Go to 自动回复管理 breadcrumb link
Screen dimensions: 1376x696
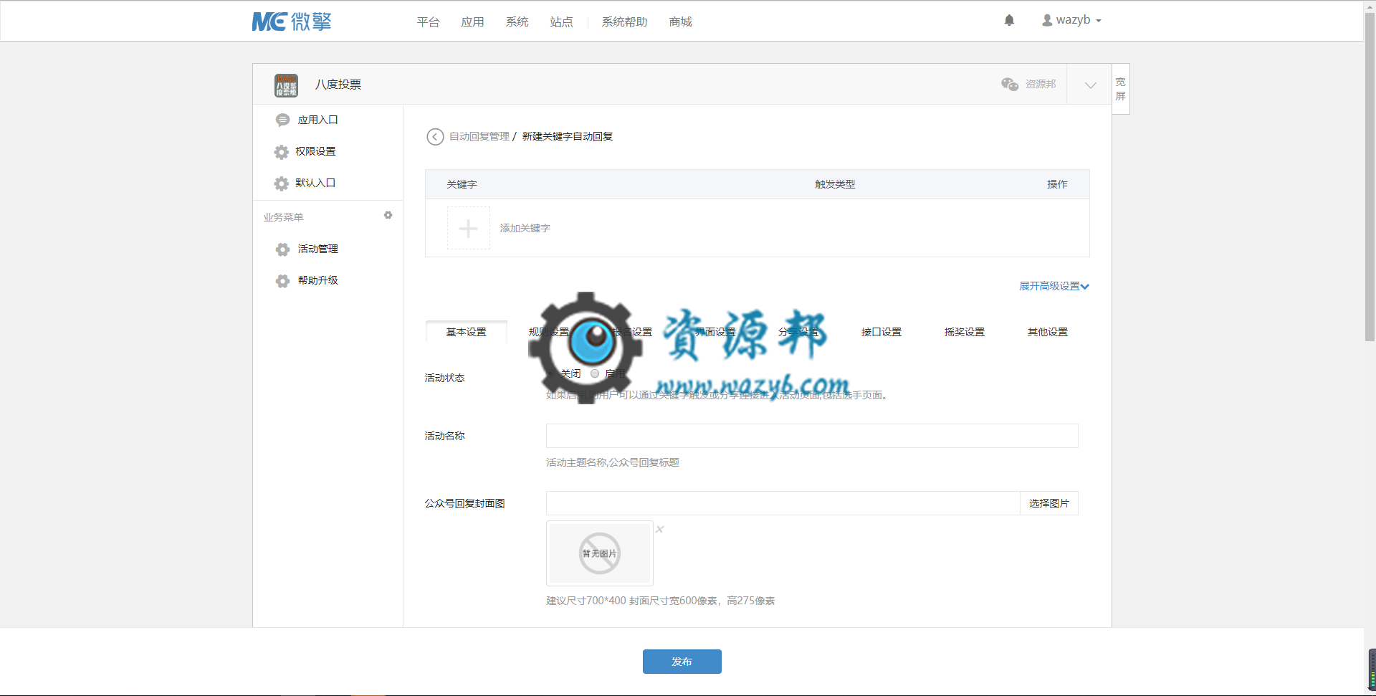pyautogui.click(x=479, y=136)
